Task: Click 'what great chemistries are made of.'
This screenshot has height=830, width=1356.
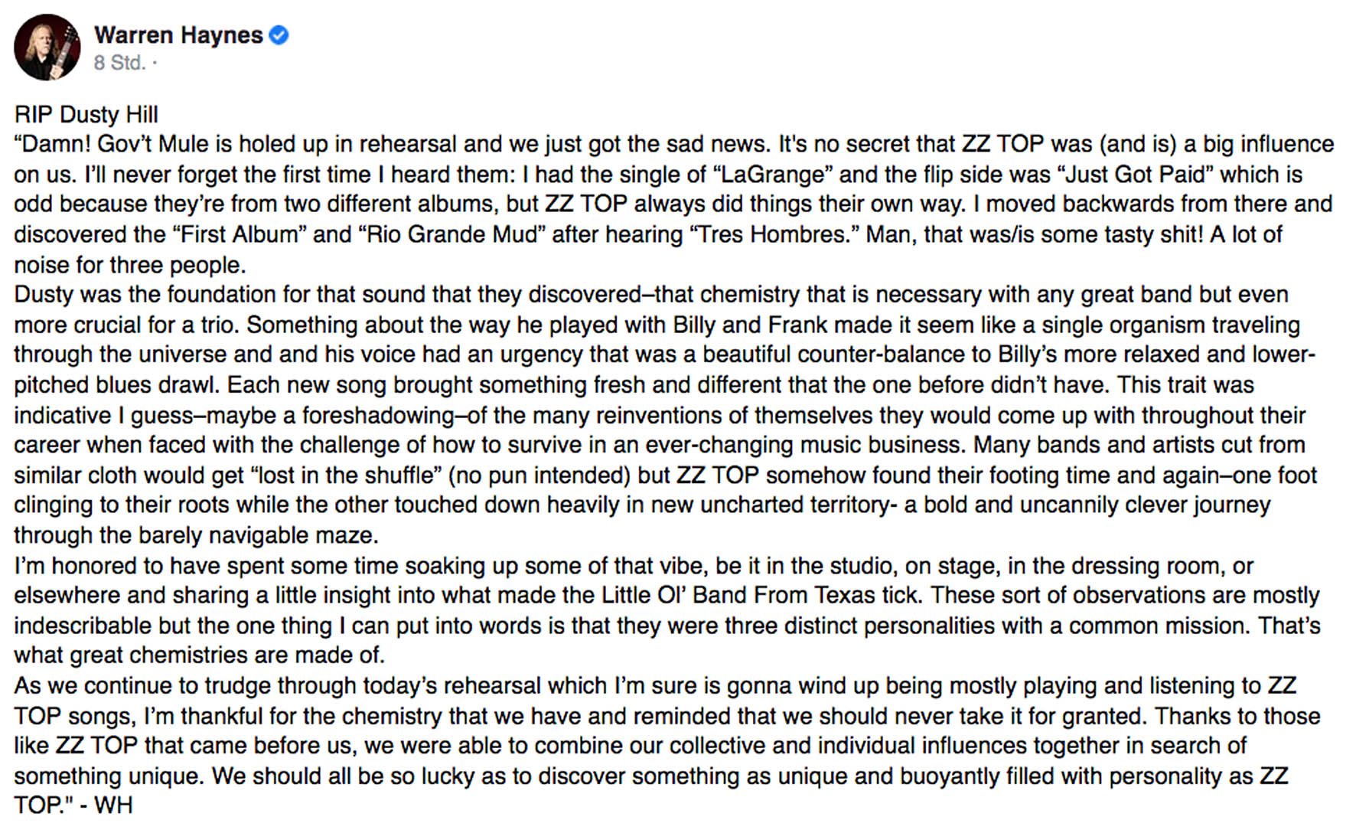Action: click(x=199, y=655)
